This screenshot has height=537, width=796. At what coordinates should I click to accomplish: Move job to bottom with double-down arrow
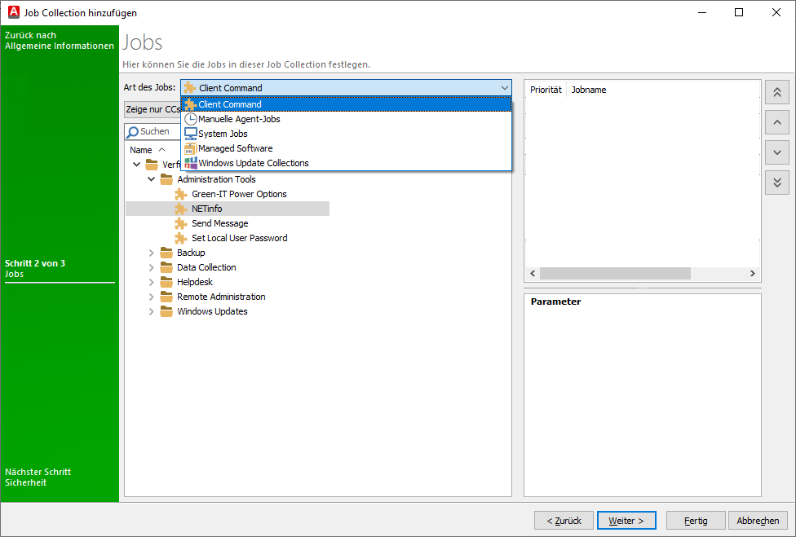[777, 182]
